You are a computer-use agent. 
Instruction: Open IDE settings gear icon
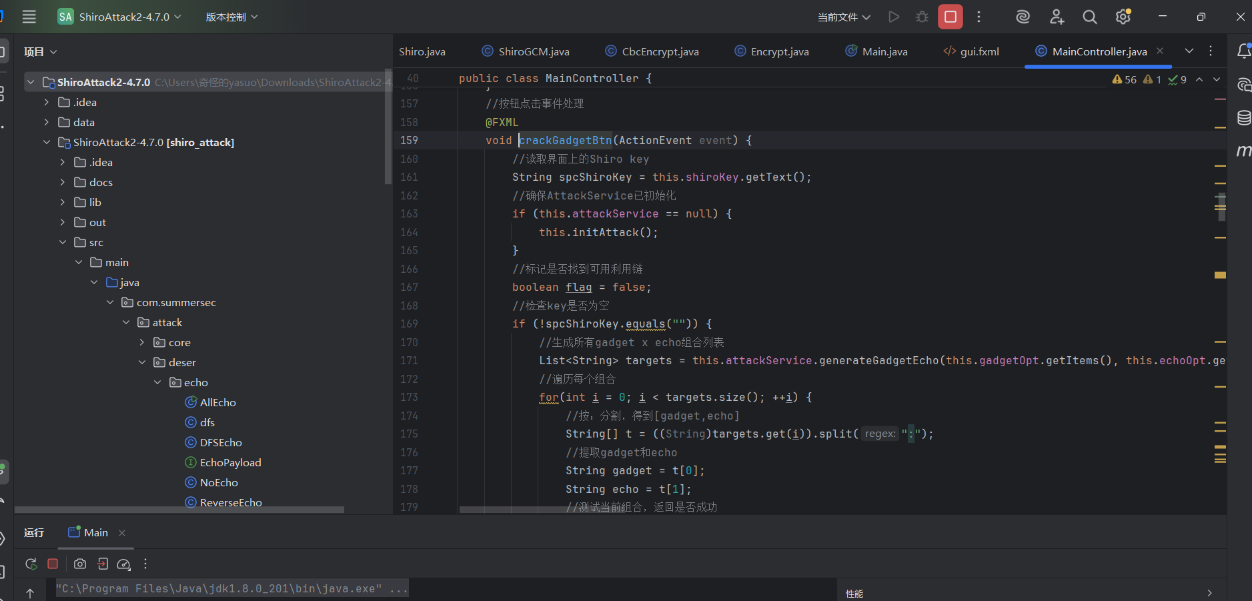[1123, 17]
